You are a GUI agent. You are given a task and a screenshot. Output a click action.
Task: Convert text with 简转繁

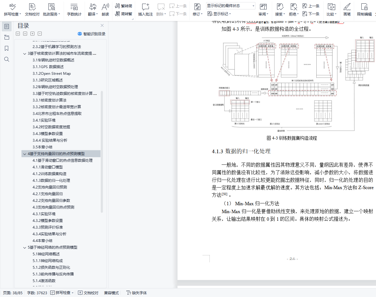[124, 14]
